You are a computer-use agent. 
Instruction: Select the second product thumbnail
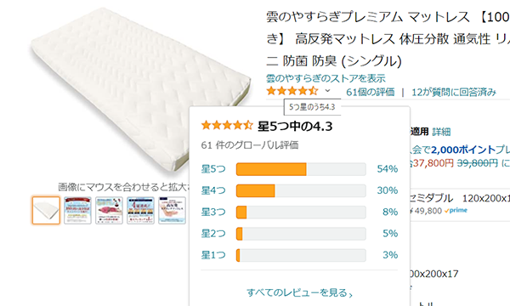click(x=77, y=211)
